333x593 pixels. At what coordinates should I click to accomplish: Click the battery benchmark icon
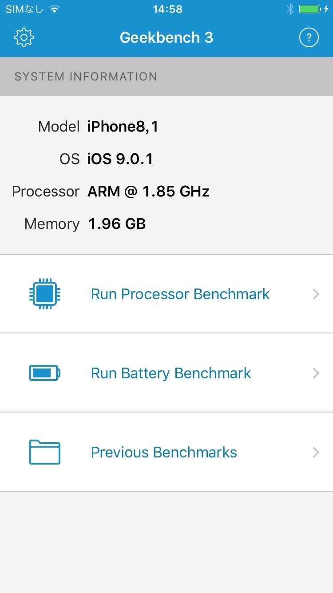(45, 373)
